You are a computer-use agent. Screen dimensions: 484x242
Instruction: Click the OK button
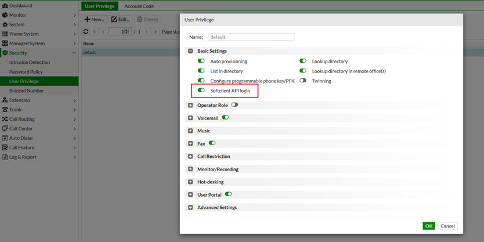coord(429,226)
